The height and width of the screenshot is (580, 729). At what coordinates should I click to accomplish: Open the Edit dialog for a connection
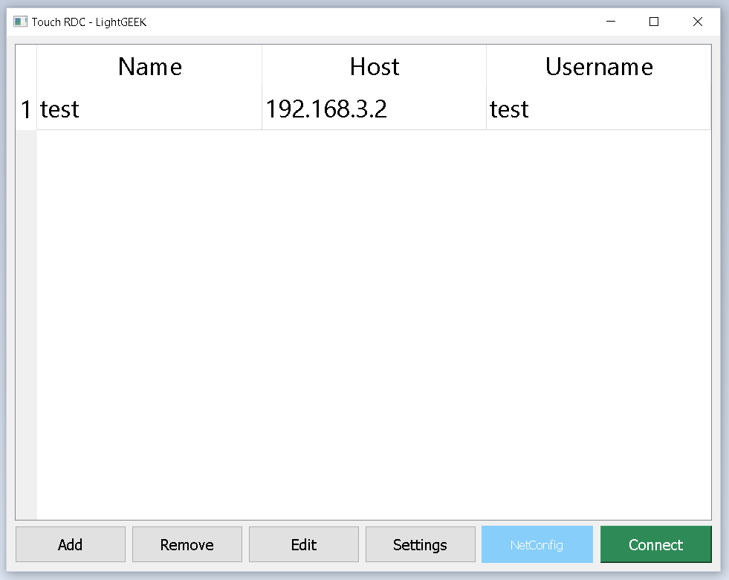point(304,544)
